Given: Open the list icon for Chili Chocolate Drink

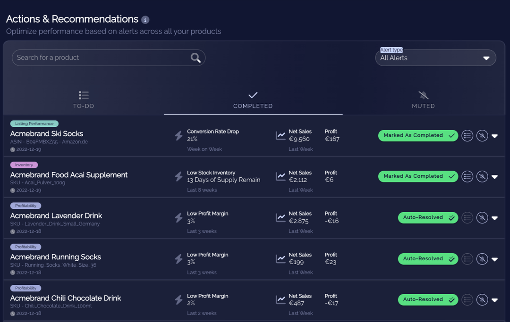Looking at the screenshot, I should [467, 300].
